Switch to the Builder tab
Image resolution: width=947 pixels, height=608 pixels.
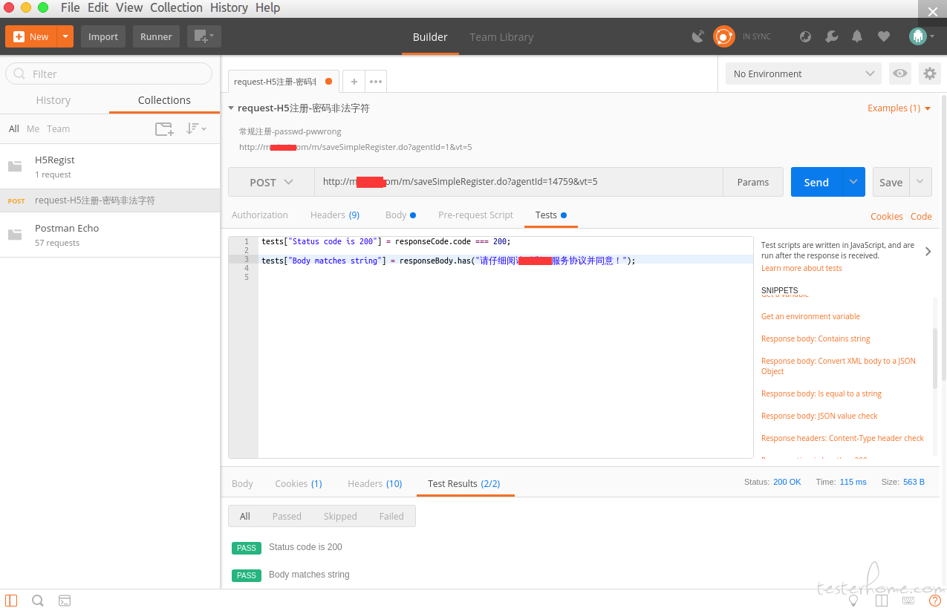click(x=430, y=37)
